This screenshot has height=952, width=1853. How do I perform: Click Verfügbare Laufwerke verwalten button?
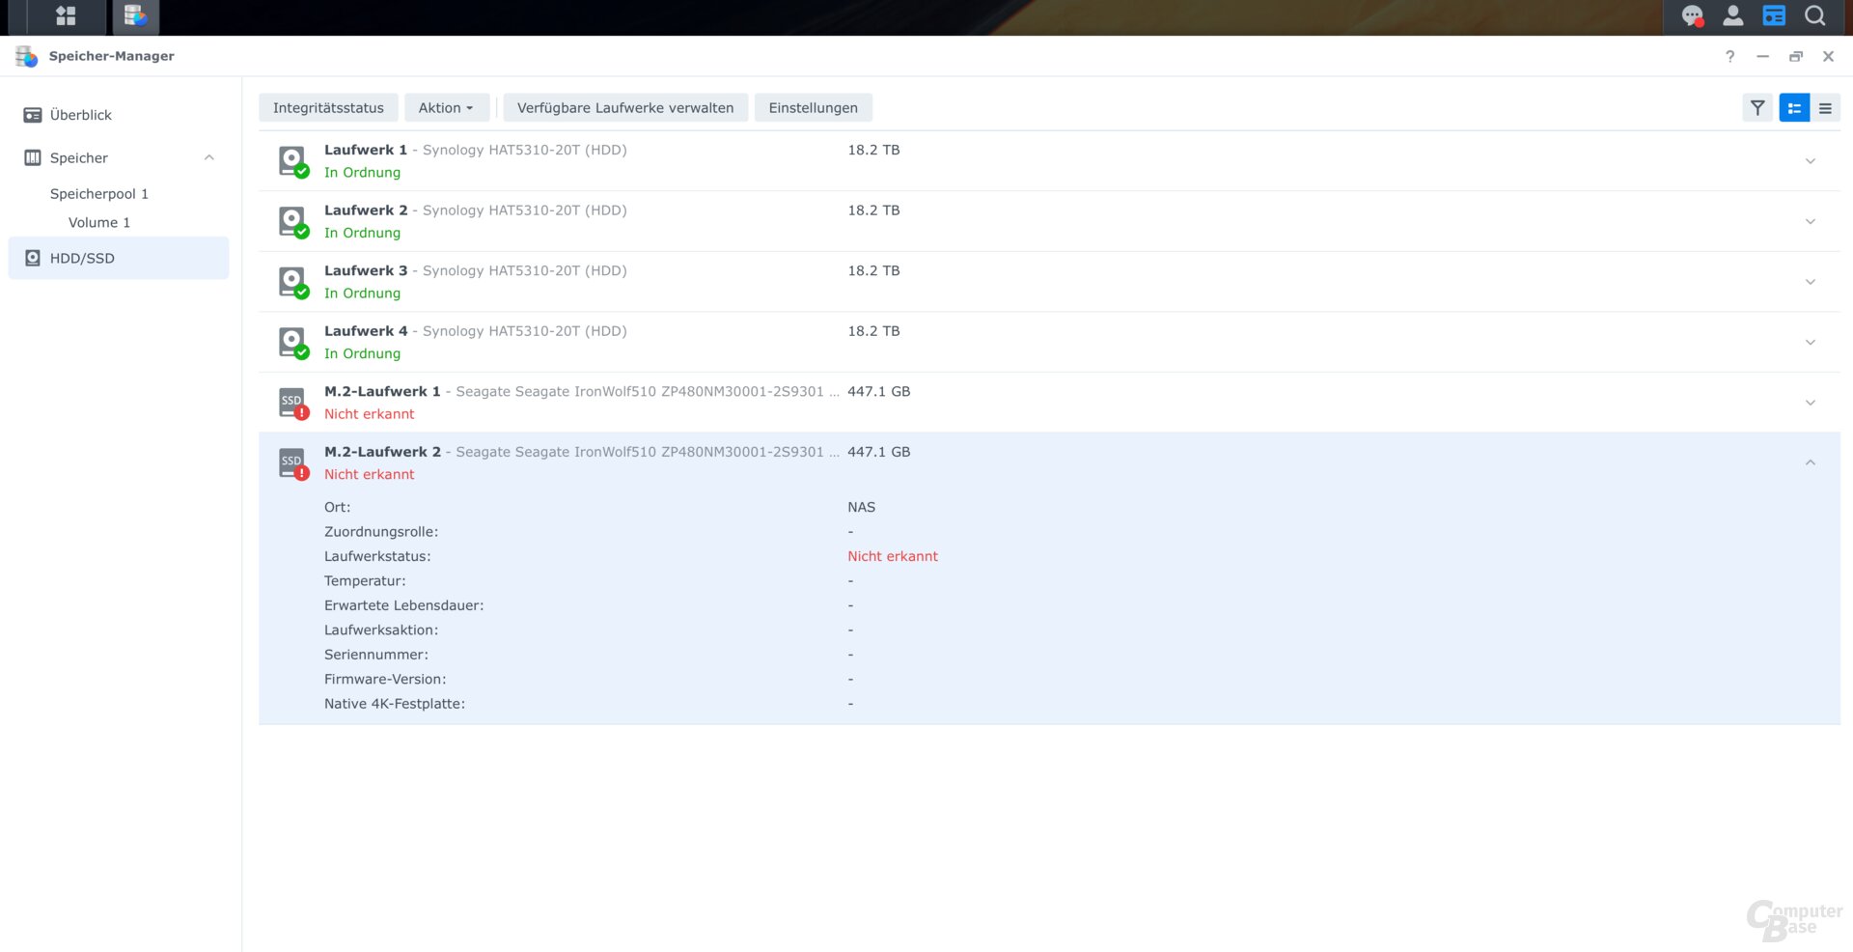pos(624,108)
